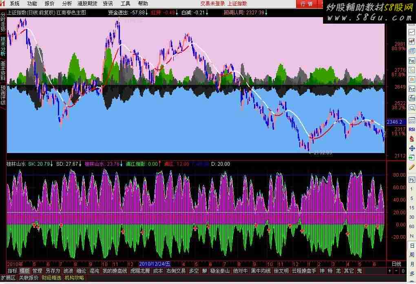The image size is (416, 284).
Task: Open the f(x) formula manager icon
Action: click(x=412, y=98)
